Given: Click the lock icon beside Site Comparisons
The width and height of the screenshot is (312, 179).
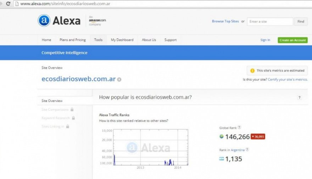Looking at the screenshot, I should [72, 109].
